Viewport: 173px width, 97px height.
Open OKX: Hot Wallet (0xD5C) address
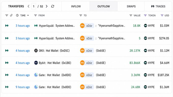click(x=54, y=51)
